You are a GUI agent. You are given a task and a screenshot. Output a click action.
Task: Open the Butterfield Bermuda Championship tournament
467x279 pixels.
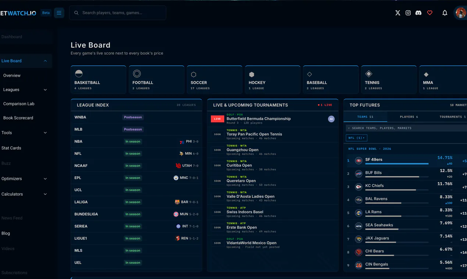[x=272, y=119]
